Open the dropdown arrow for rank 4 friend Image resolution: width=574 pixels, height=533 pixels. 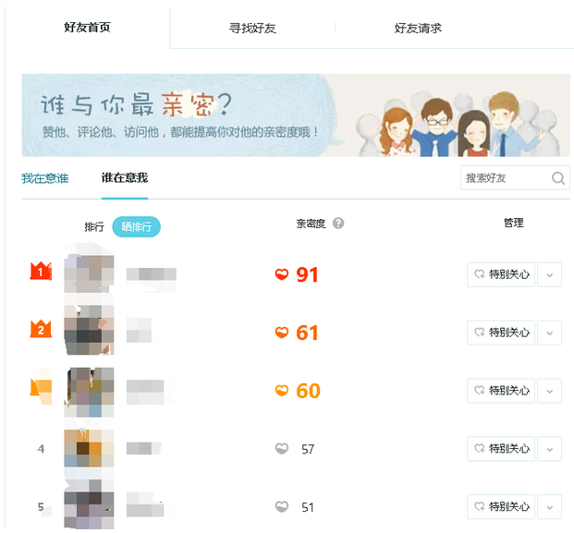click(549, 449)
